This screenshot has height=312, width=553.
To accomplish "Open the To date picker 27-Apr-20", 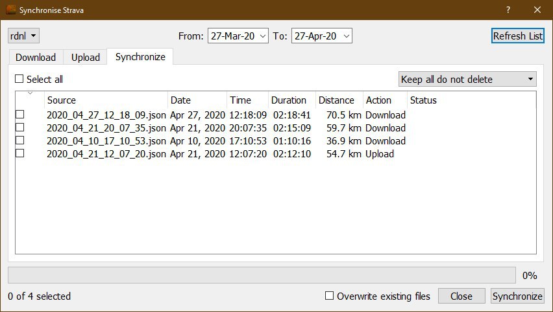I will click(322, 36).
